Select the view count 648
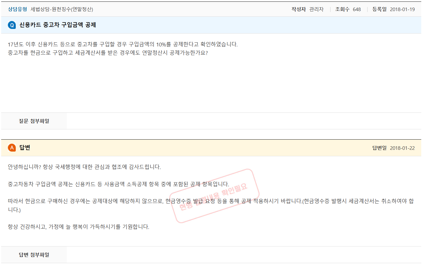423x264 pixels. click(x=357, y=9)
